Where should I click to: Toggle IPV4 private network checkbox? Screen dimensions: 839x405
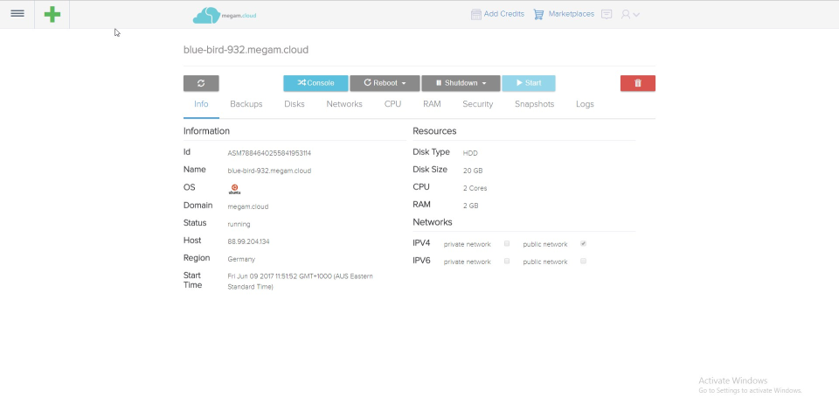tap(507, 244)
